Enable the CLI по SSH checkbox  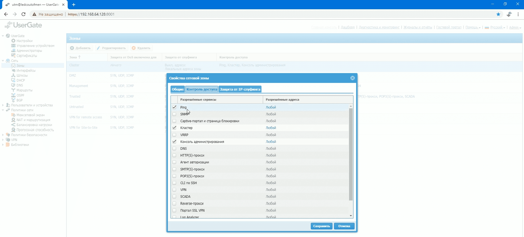(174, 183)
